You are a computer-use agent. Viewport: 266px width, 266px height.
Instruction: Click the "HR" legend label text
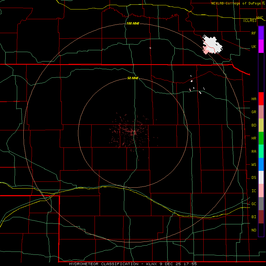[x=254, y=138]
